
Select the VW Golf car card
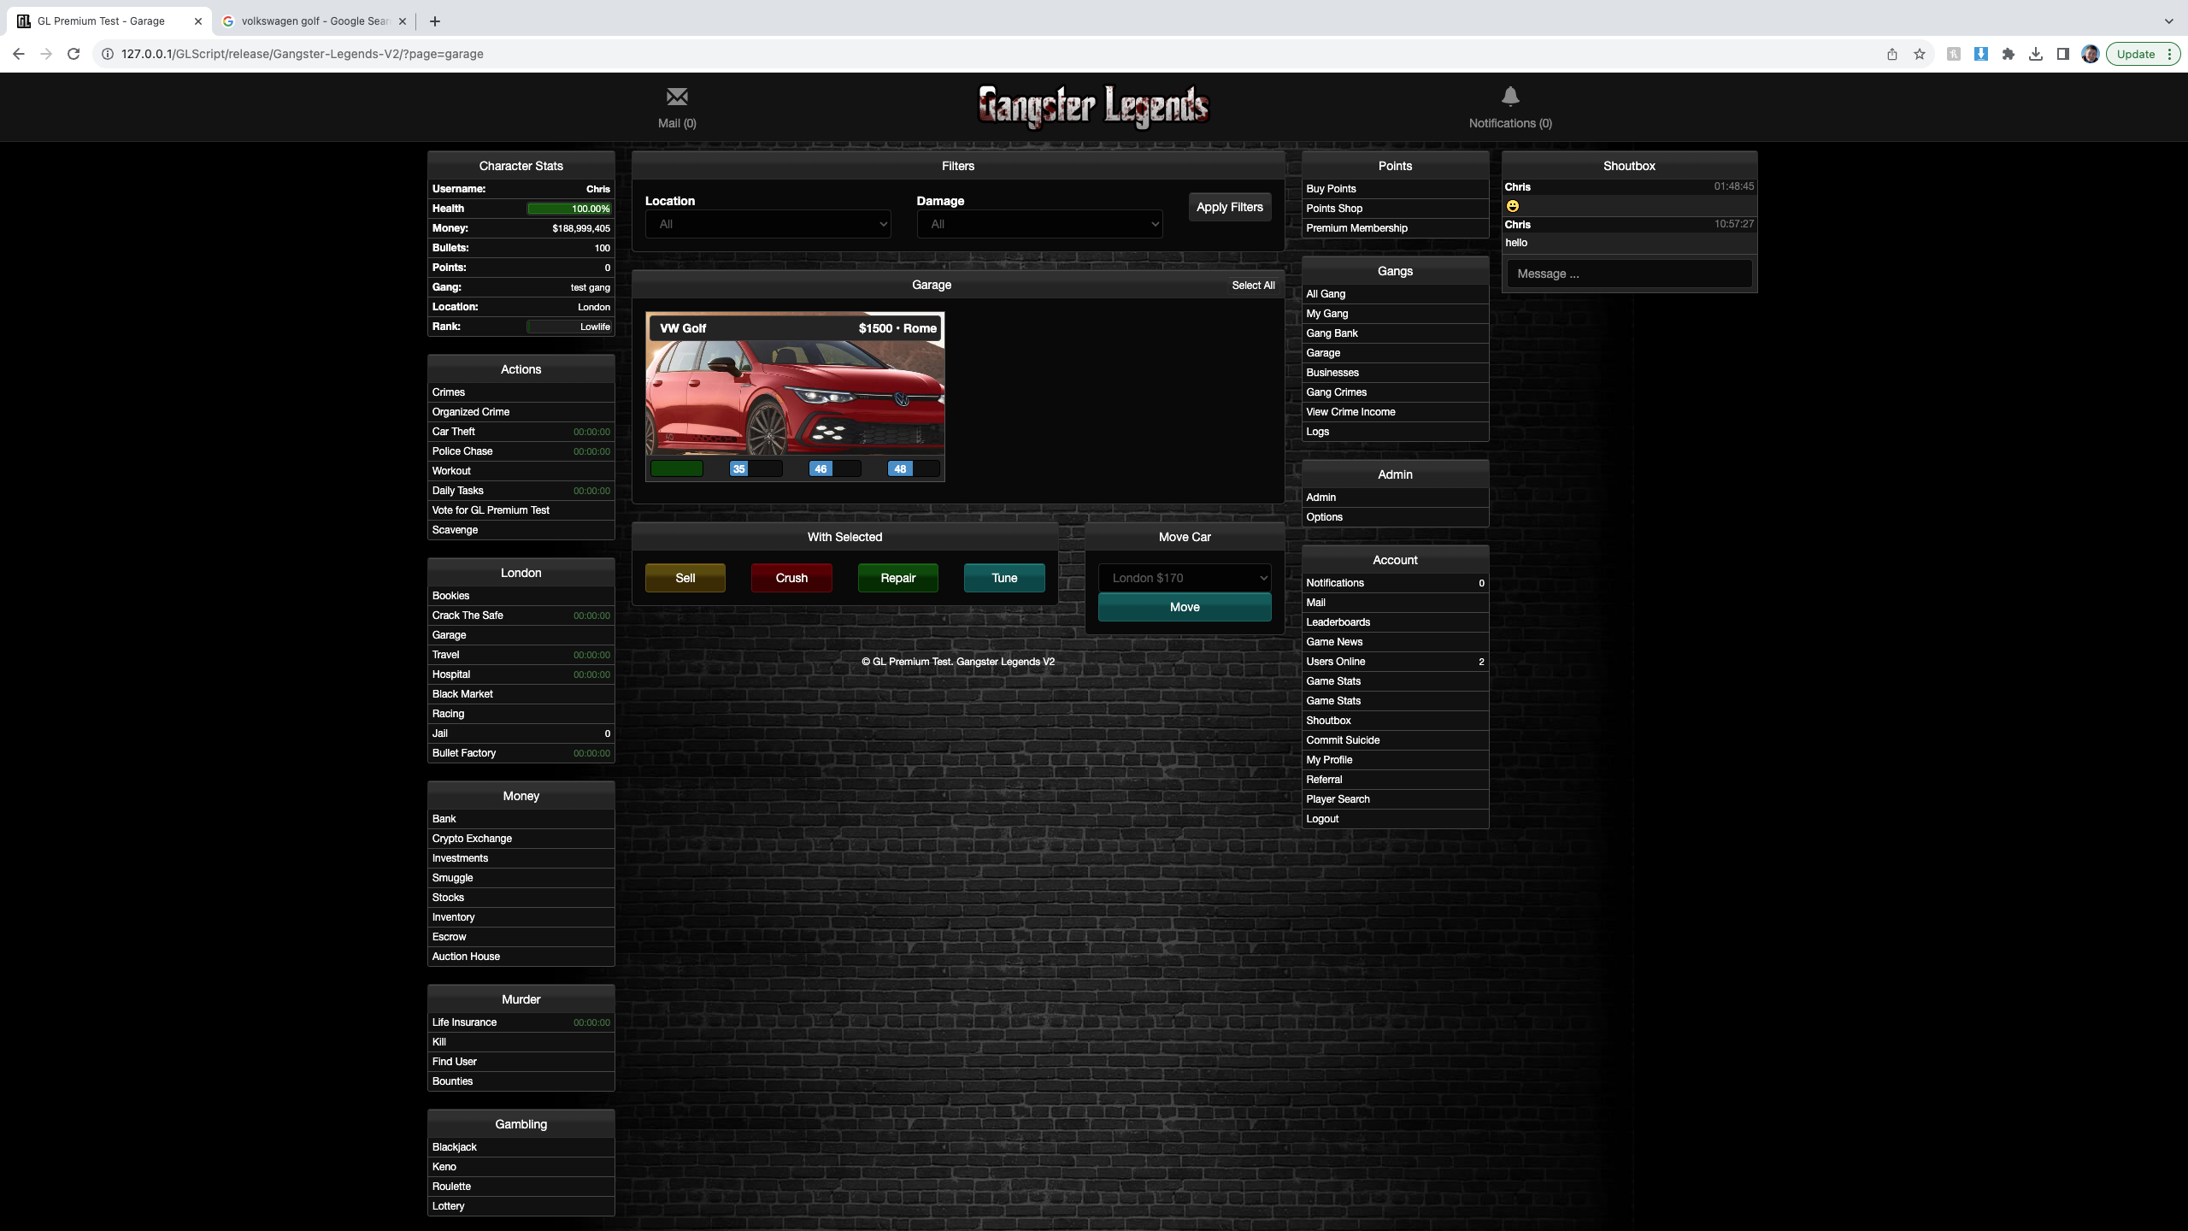coord(795,393)
